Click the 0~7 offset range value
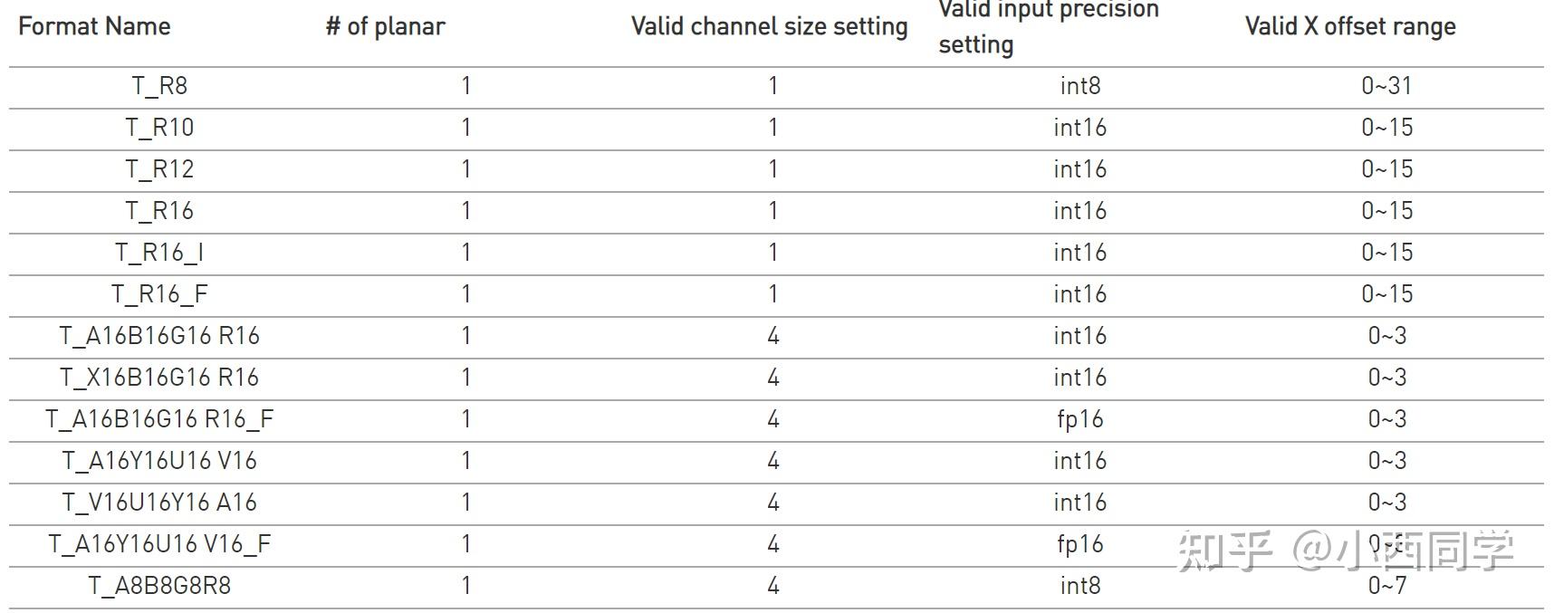This screenshot has width=1554, height=613. click(1386, 586)
